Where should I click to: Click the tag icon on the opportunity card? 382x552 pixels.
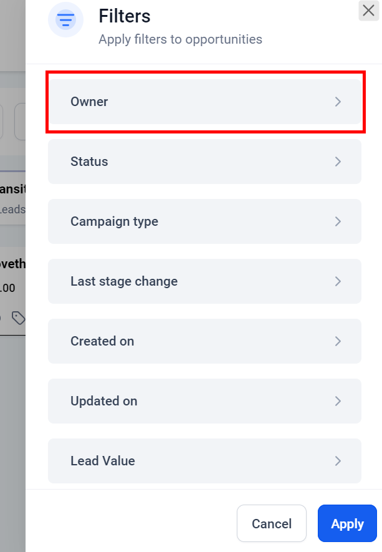click(x=19, y=319)
